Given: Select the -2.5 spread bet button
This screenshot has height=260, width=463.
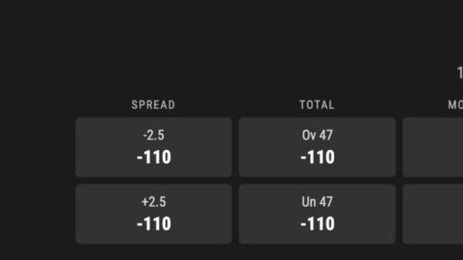Looking at the screenshot, I should 154,147.
